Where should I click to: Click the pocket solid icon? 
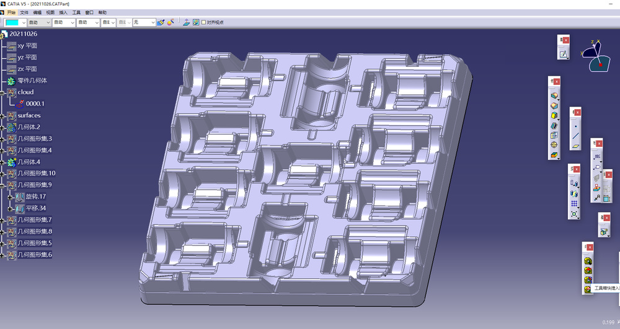[x=554, y=106]
